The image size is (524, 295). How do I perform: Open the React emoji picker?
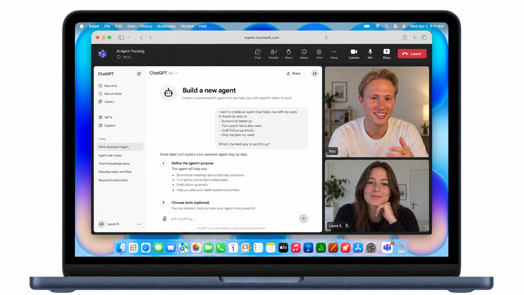coord(304,54)
